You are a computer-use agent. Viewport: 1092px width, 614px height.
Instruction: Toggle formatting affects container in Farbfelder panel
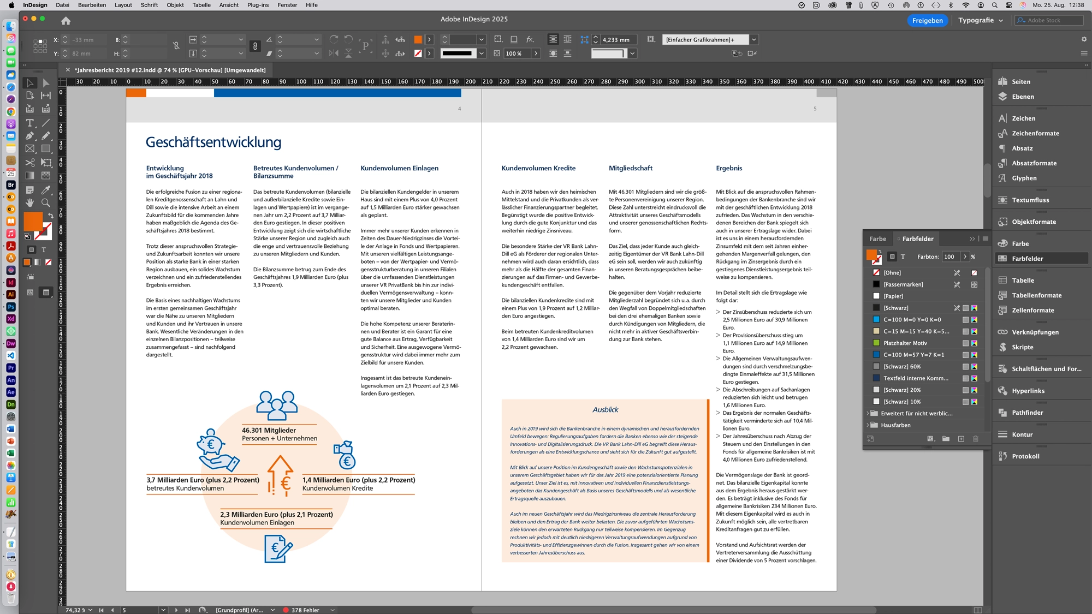pyautogui.click(x=892, y=257)
